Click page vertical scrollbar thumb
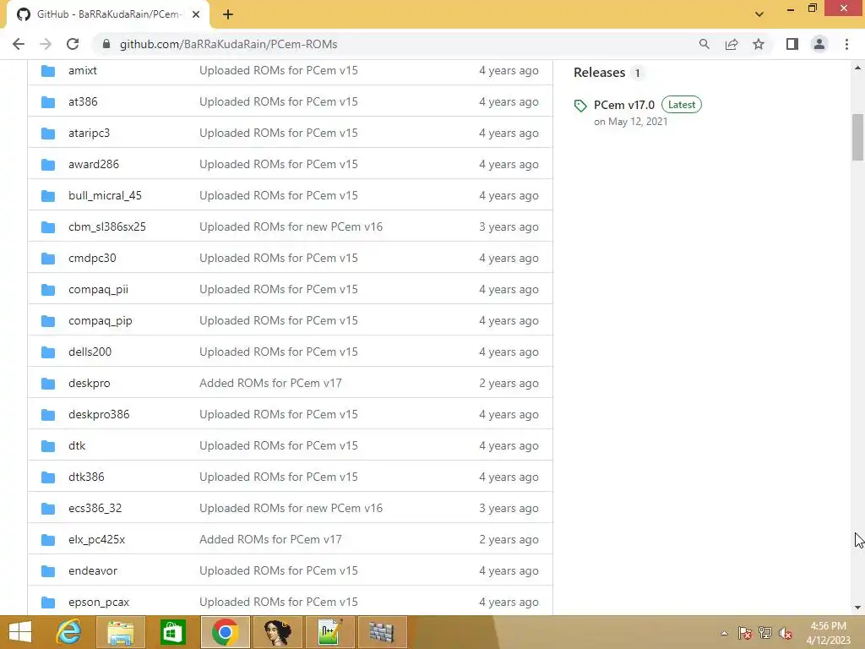The image size is (865, 649). pyautogui.click(x=857, y=137)
